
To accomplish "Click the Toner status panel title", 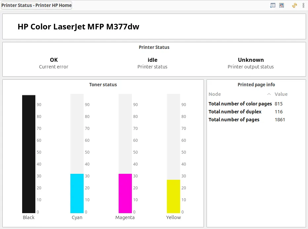I will tap(103, 84).
